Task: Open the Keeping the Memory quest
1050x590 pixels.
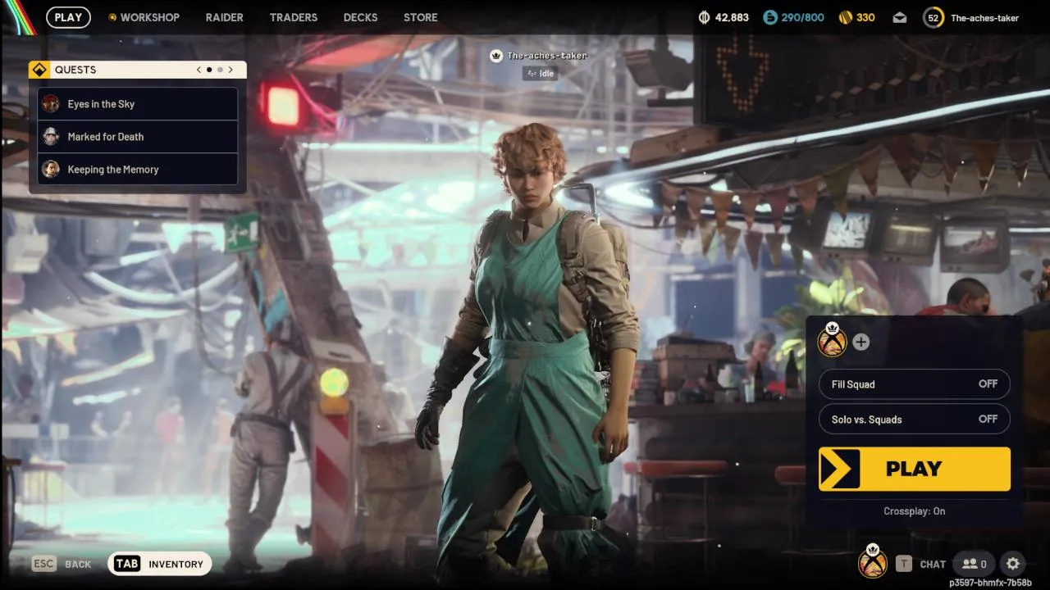Action: [x=138, y=170]
